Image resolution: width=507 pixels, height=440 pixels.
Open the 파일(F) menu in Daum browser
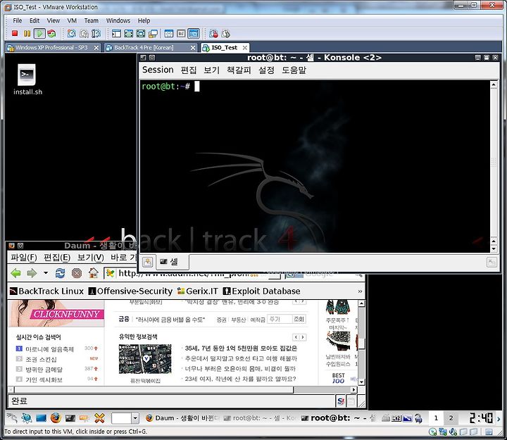click(x=24, y=258)
